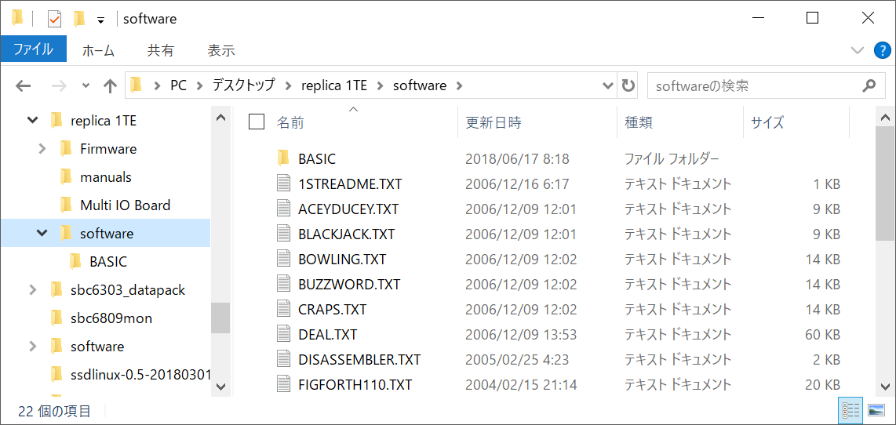Select BASIC subfolder in navigation pane
The image size is (896, 425).
tap(108, 262)
